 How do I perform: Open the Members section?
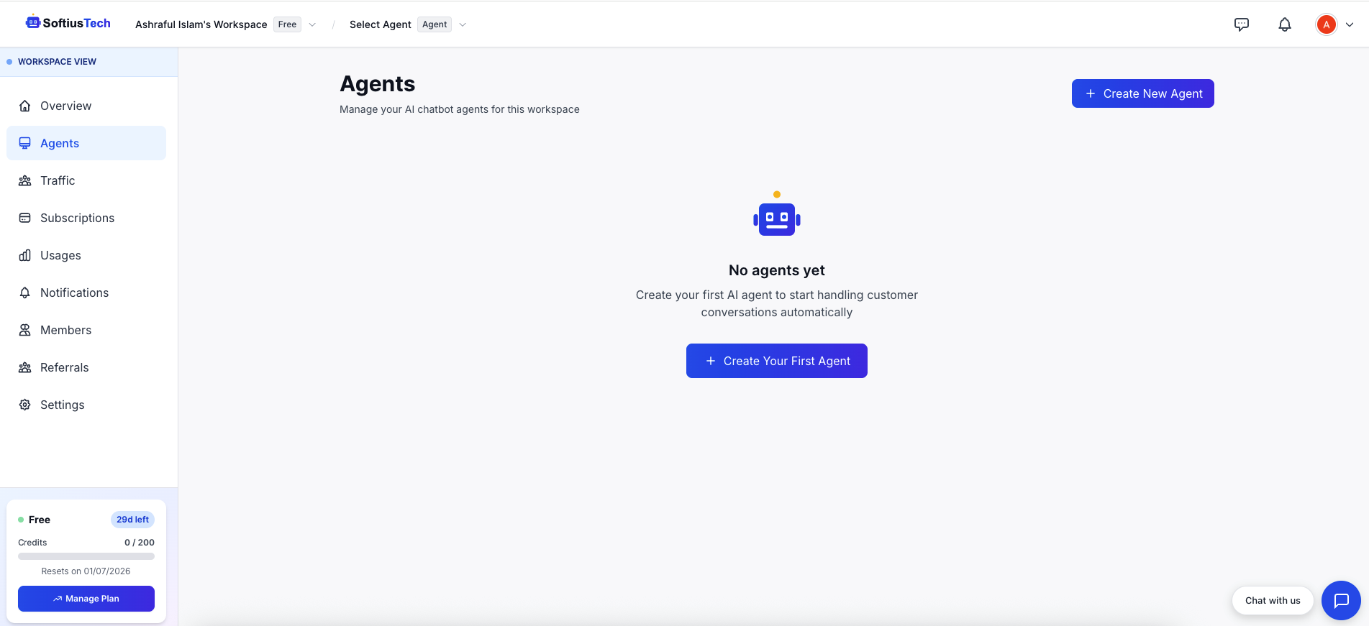coord(65,330)
